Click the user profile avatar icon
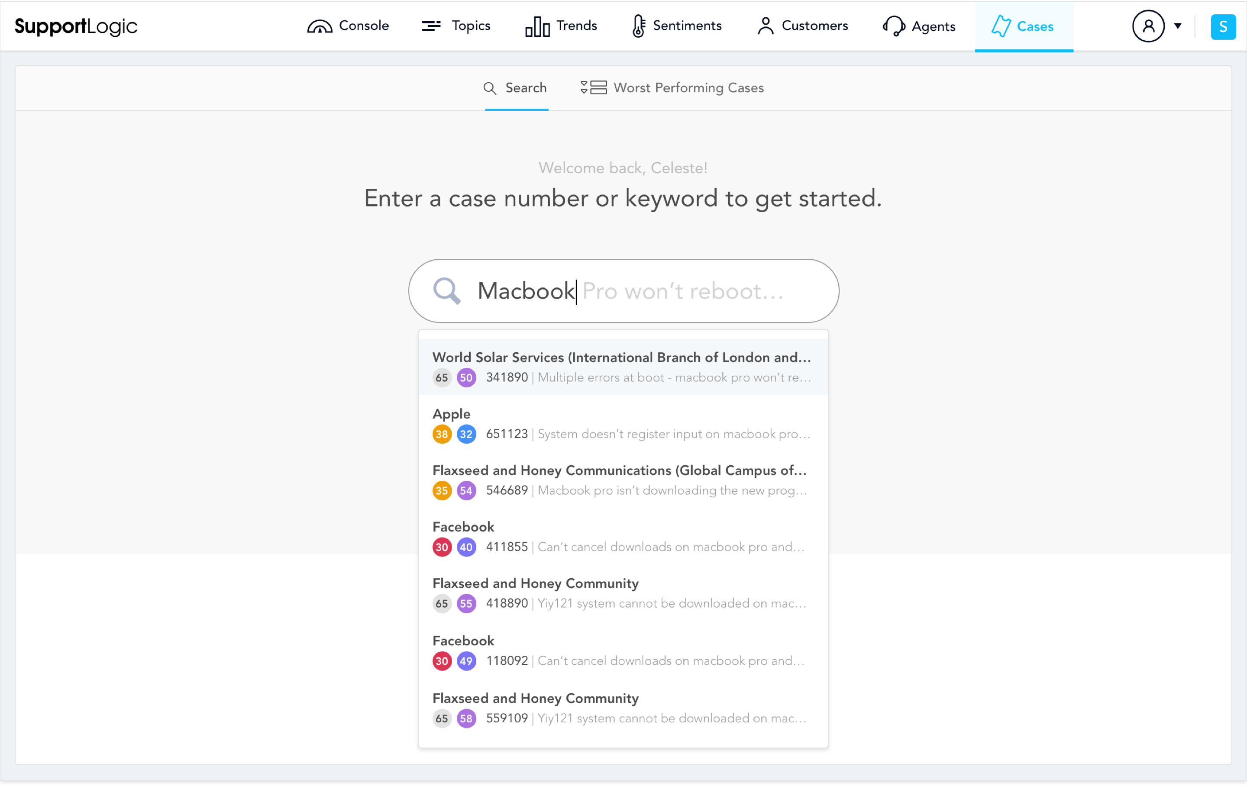Viewport: 1247px width, 786px height. (1147, 26)
